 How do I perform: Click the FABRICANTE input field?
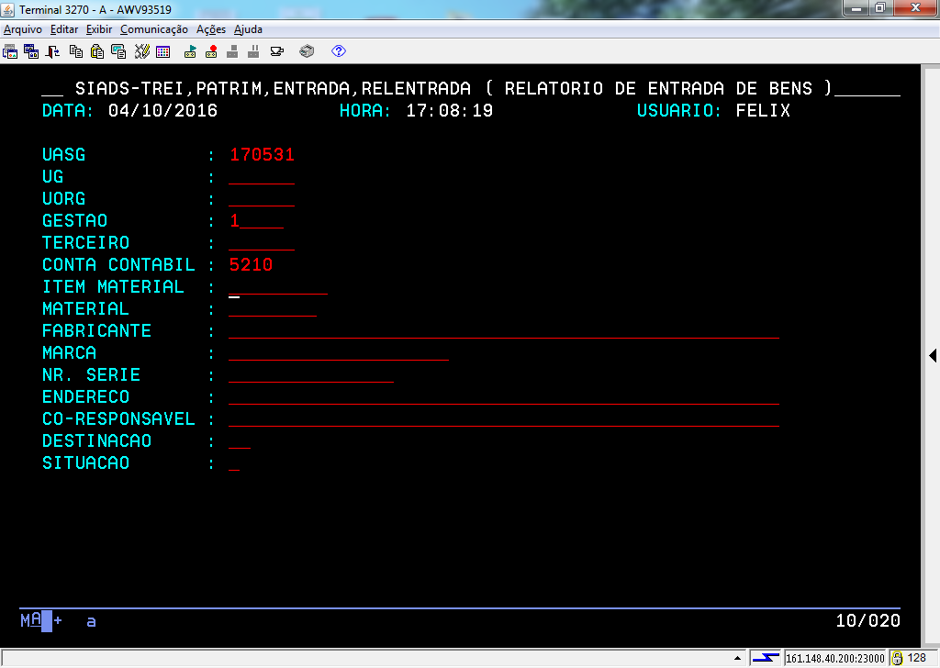pos(504,330)
